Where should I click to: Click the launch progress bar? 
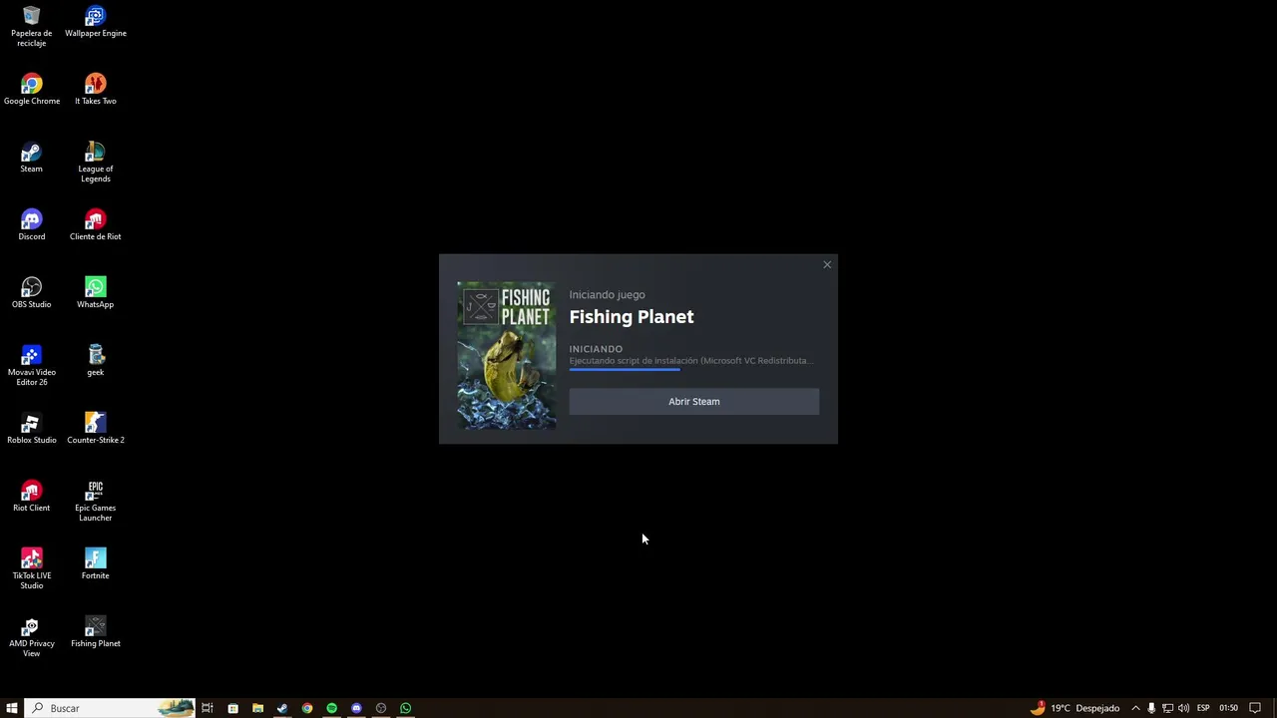(x=694, y=369)
